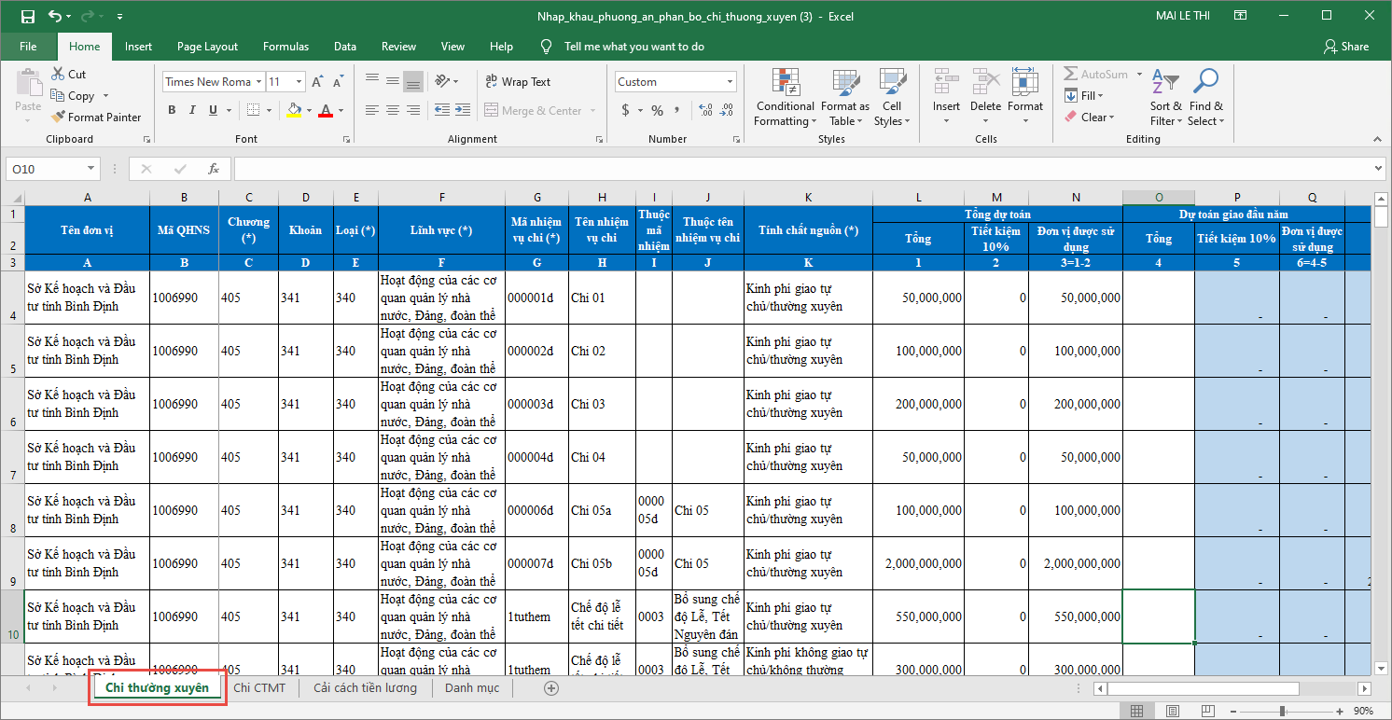Click the Share button
This screenshot has height=720, width=1392.
(x=1345, y=47)
